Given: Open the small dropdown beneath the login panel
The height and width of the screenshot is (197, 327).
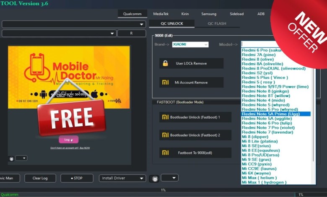Looking at the screenshot, I should 21,158.
